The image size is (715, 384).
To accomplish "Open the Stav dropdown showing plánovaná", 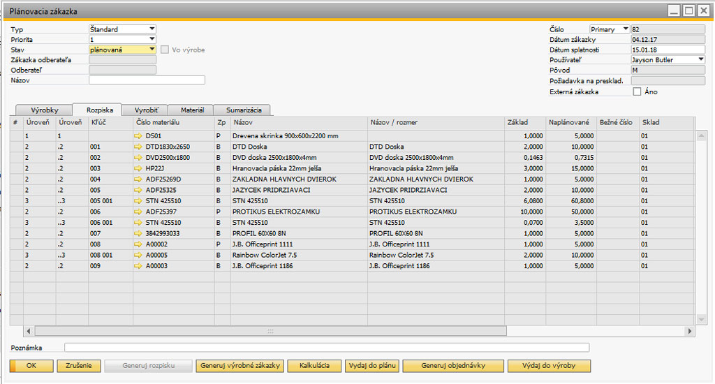I will [152, 50].
